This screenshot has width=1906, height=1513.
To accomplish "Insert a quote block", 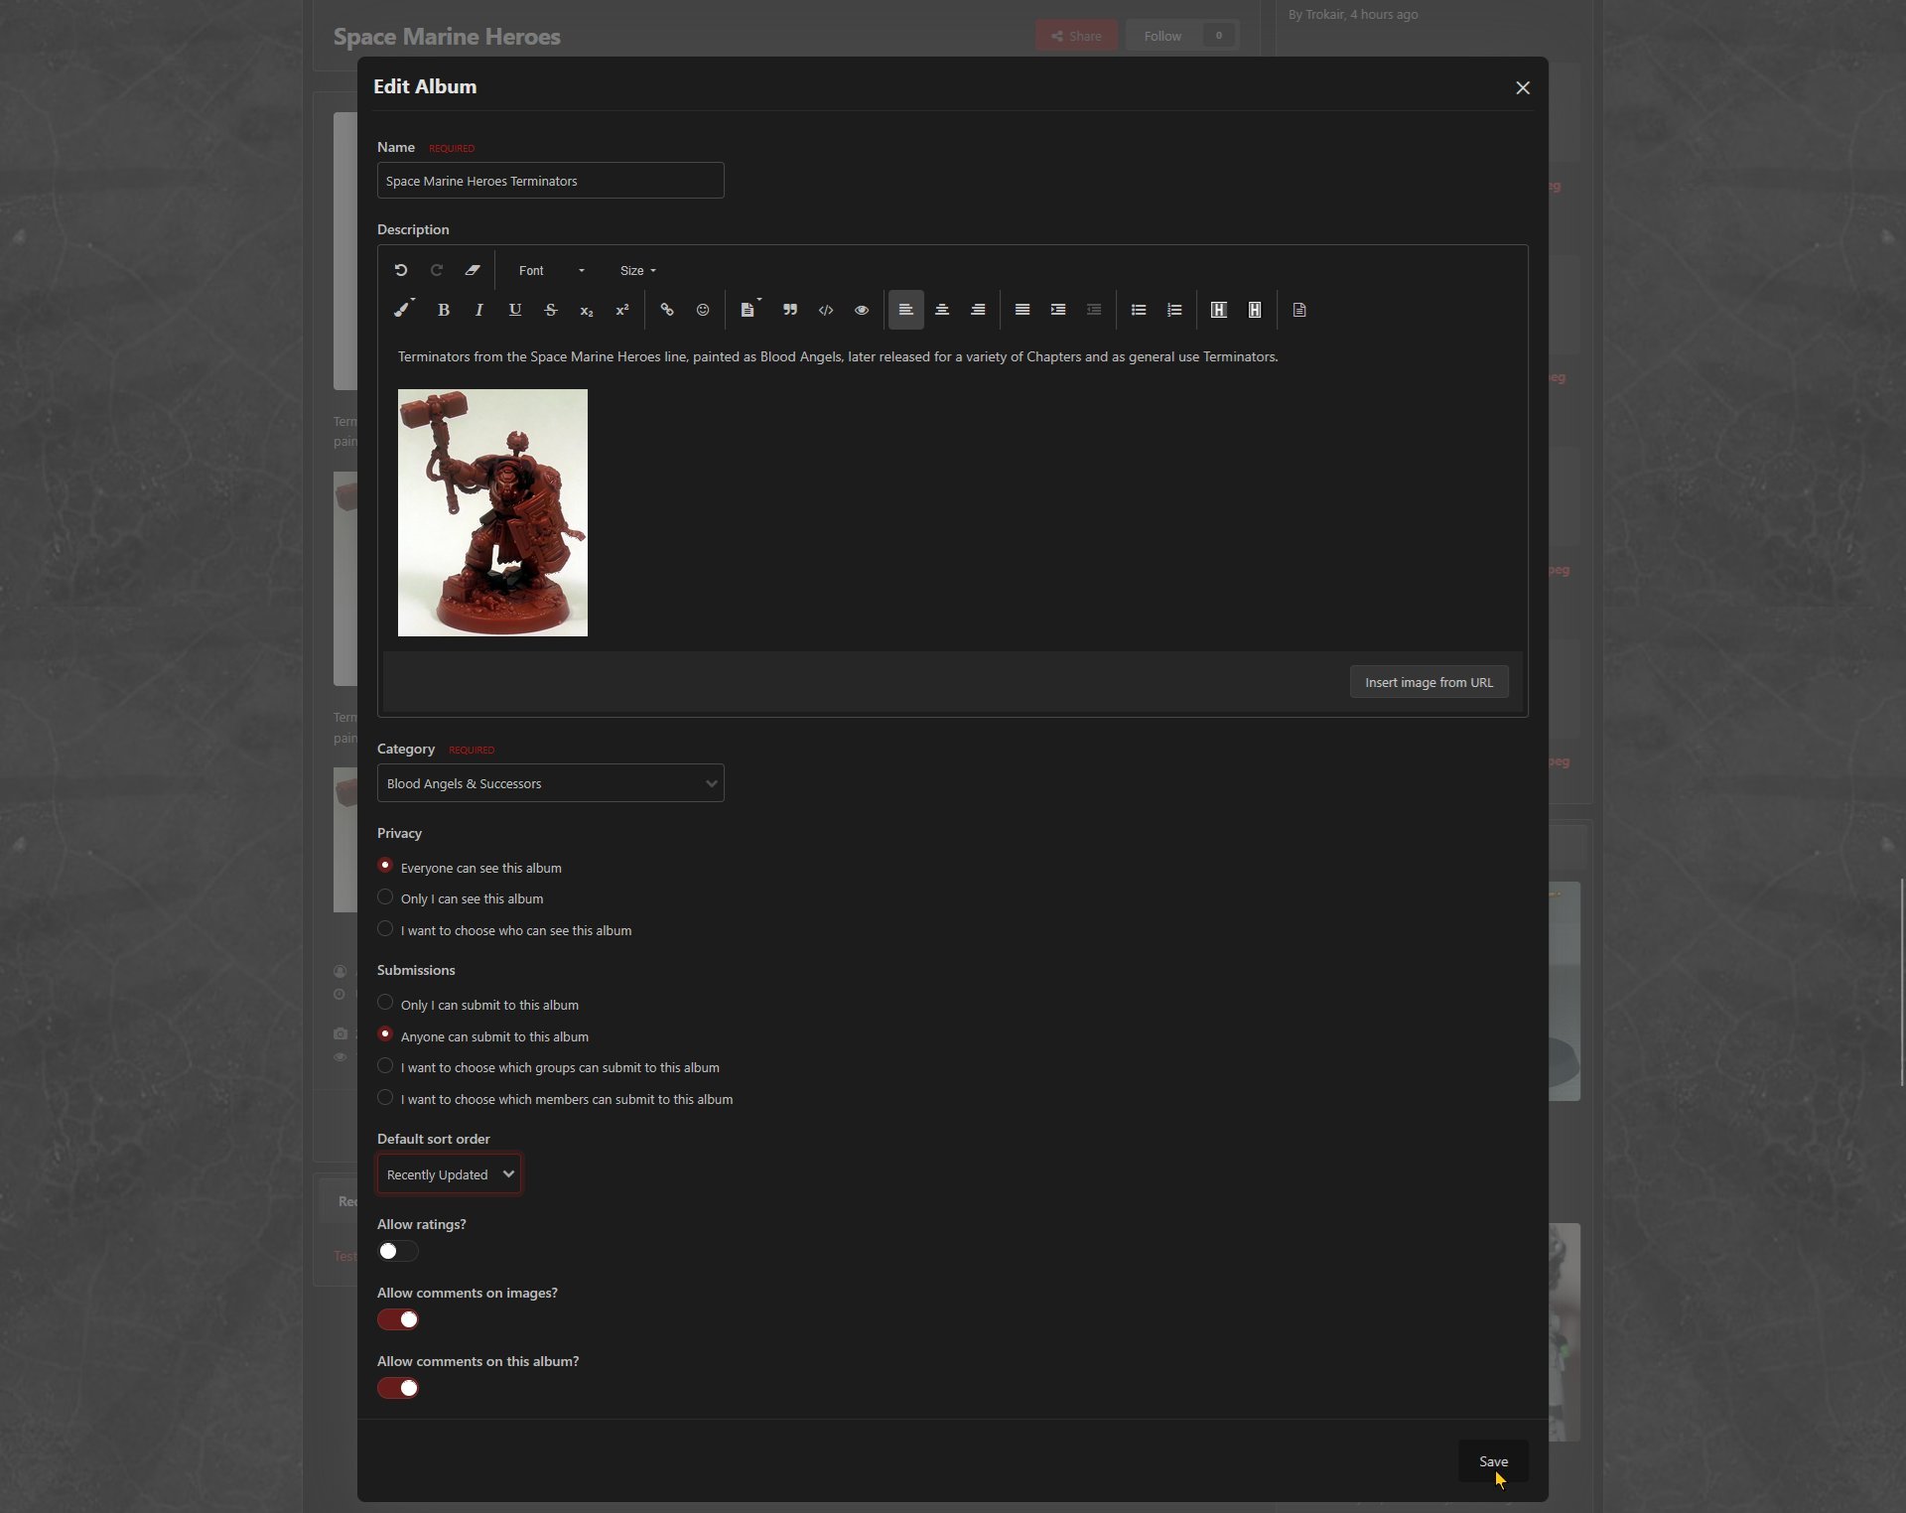I will tap(790, 310).
